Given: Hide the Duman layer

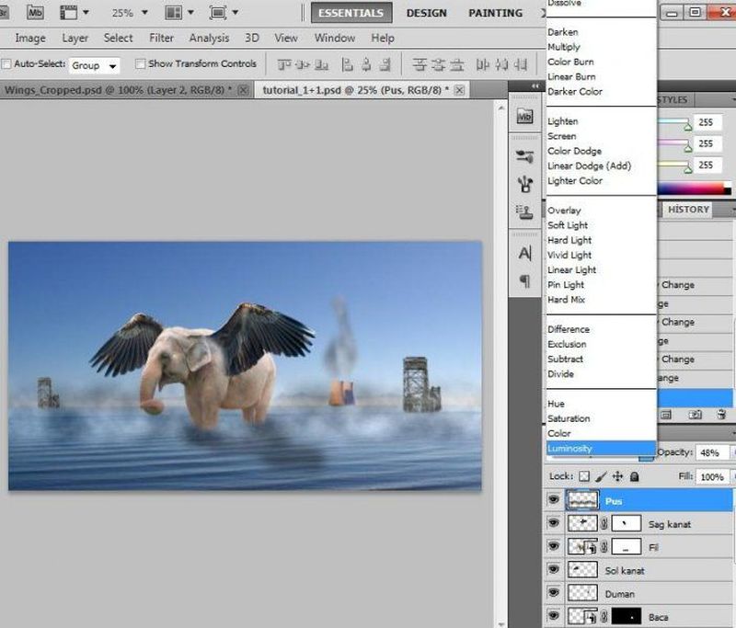Looking at the screenshot, I should pyautogui.click(x=553, y=594).
